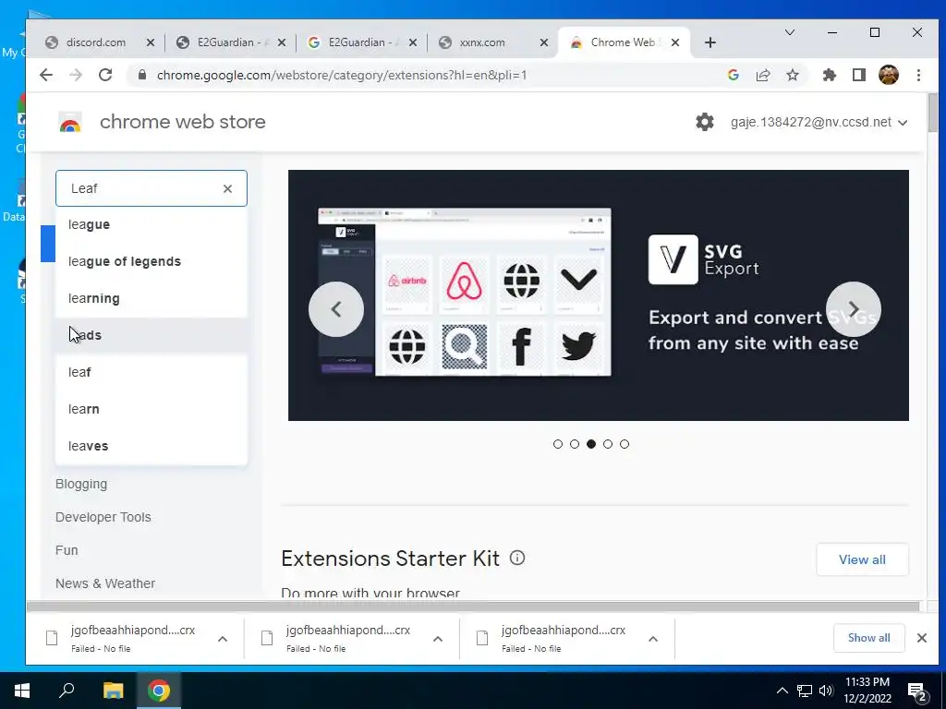Open the Google icon in address bar

(734, 75)
